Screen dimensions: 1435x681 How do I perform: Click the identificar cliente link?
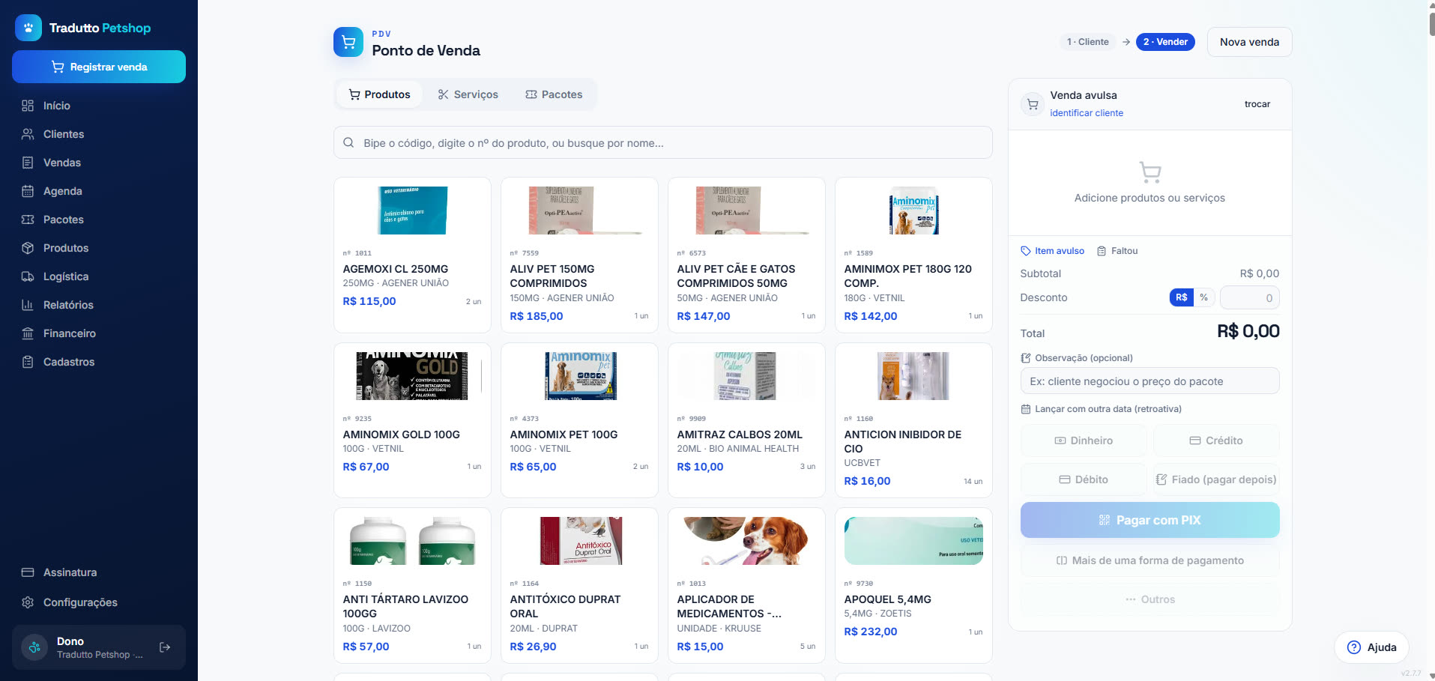(x=1087, y=113)
